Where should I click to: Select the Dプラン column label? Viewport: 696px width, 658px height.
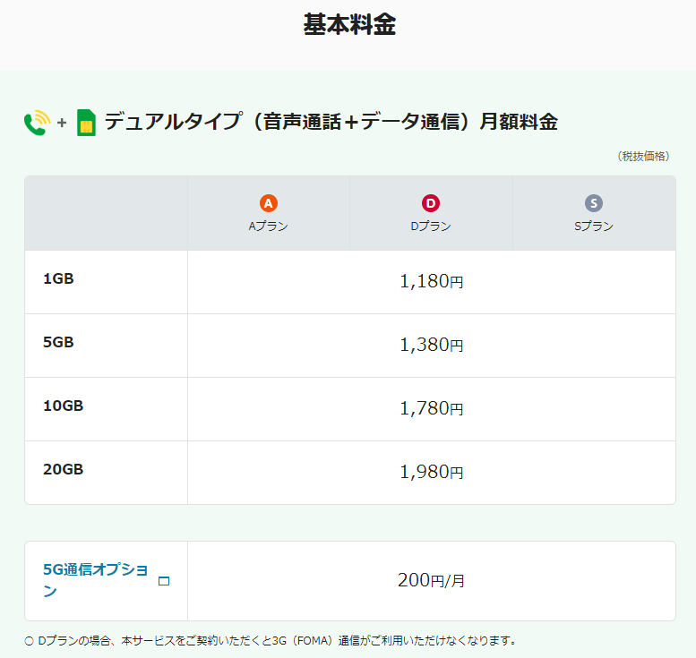431,226
